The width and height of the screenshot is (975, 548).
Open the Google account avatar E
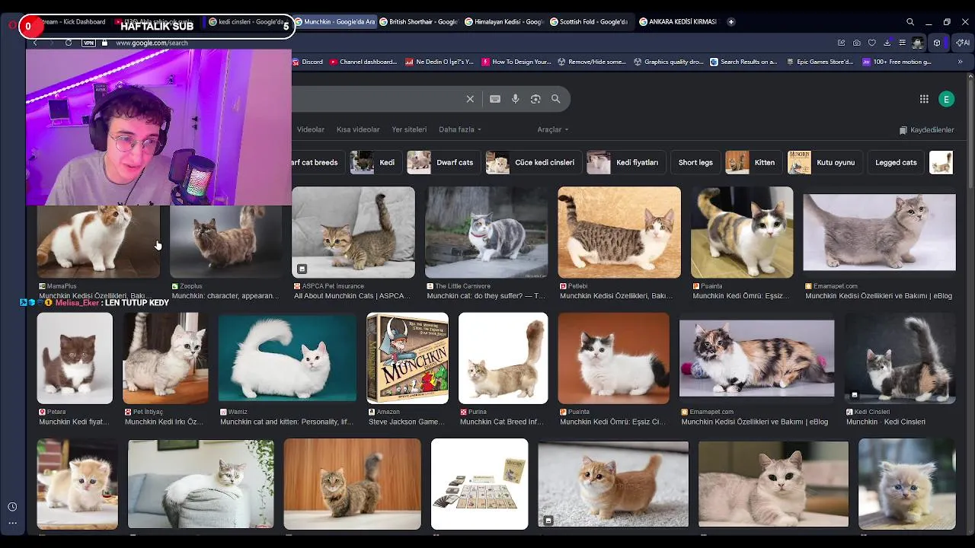click(946, 99)
